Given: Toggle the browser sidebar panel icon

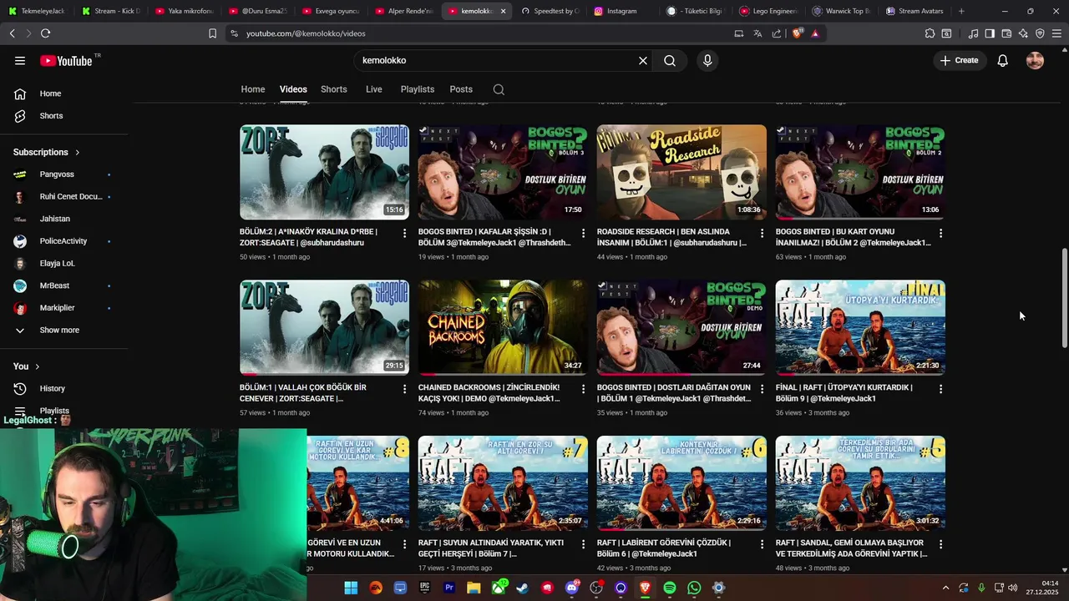Looking at the screenshot, I should coord(990,33).
